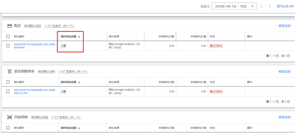This screenshot has width=295, height=133.
Task: Go to previous date range arrow
Action: 261,6
